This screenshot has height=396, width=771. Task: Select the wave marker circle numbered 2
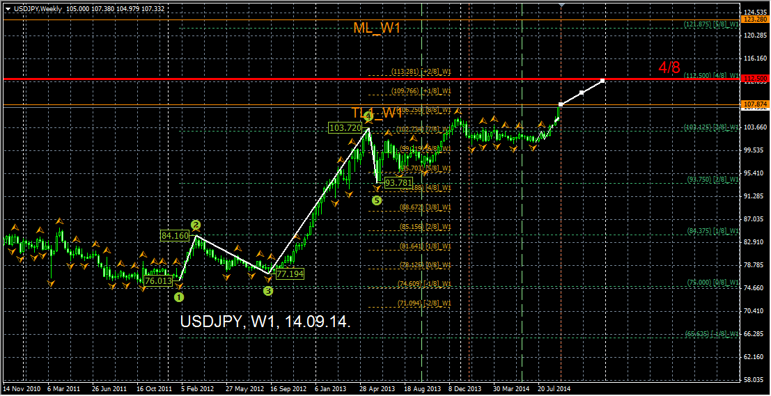196,225
